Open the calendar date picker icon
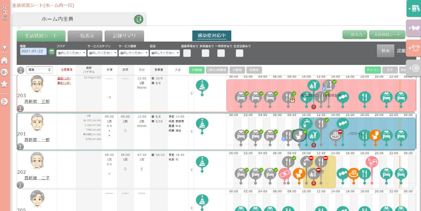 51,52
